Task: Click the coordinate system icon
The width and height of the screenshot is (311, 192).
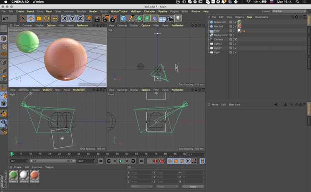Action: coord(88,18)
